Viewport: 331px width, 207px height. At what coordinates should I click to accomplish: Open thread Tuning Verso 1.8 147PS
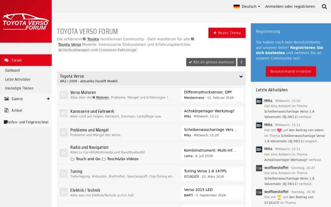click(205, 171)
